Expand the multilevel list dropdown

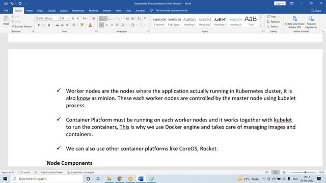click(122, 18)
